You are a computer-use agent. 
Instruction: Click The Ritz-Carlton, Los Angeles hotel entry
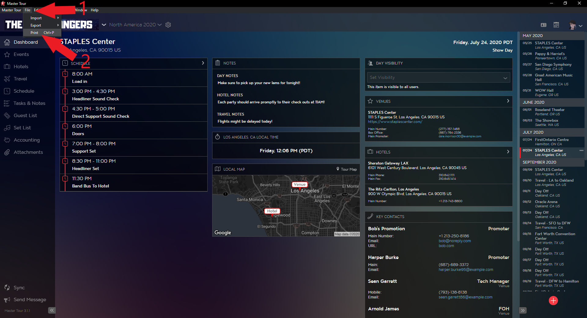[438, 195]
